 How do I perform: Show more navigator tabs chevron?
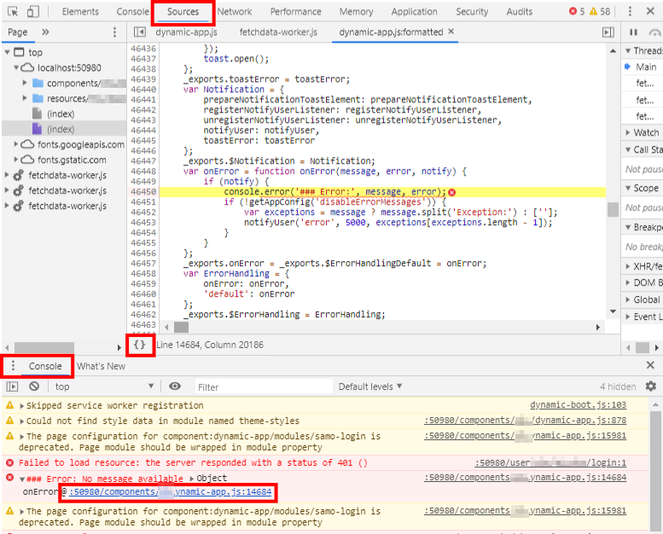pos(45,32)
